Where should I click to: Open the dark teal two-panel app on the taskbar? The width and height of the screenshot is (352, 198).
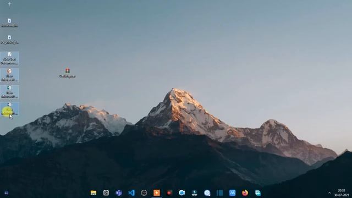click(x=220, y=193)
